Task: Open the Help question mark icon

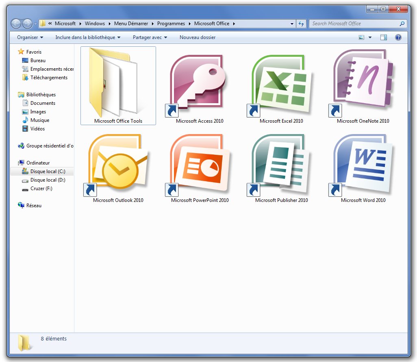Action: point(398,37)
